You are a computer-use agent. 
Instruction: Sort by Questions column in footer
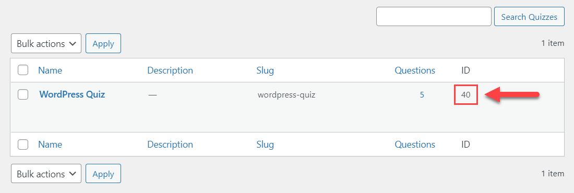(x=415, y=144)
